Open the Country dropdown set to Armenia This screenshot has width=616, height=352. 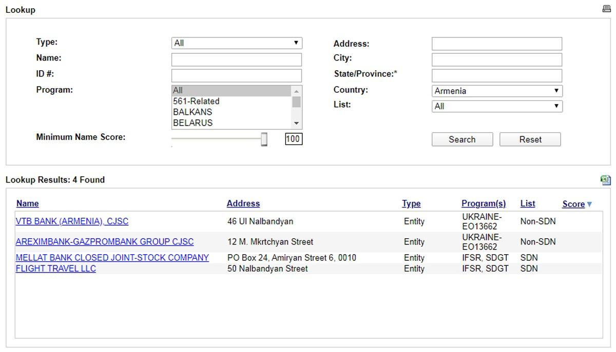click(x=497, y=91)
